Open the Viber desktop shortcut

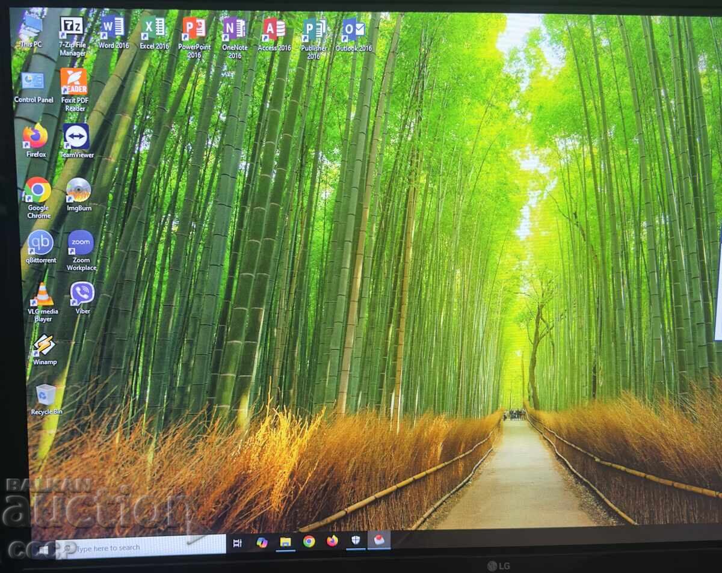tap(82, 298)
